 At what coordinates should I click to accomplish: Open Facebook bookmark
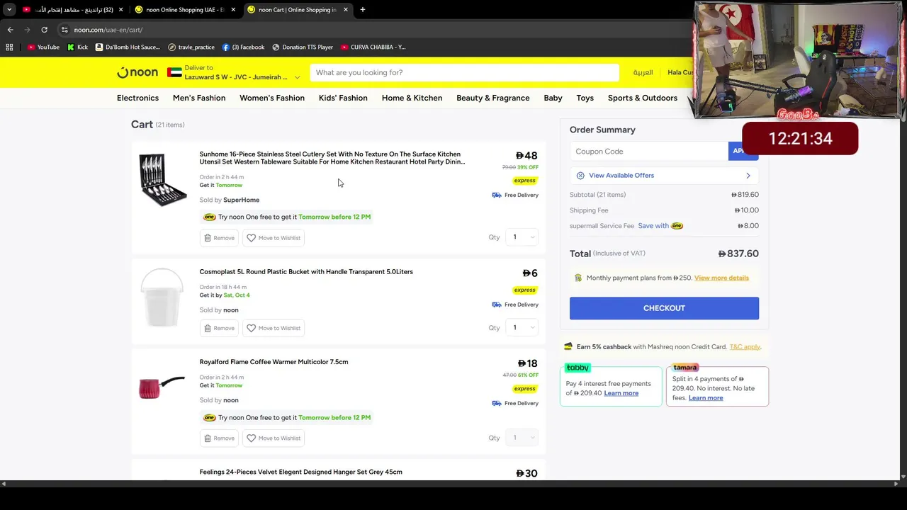[x=243, y=47]
